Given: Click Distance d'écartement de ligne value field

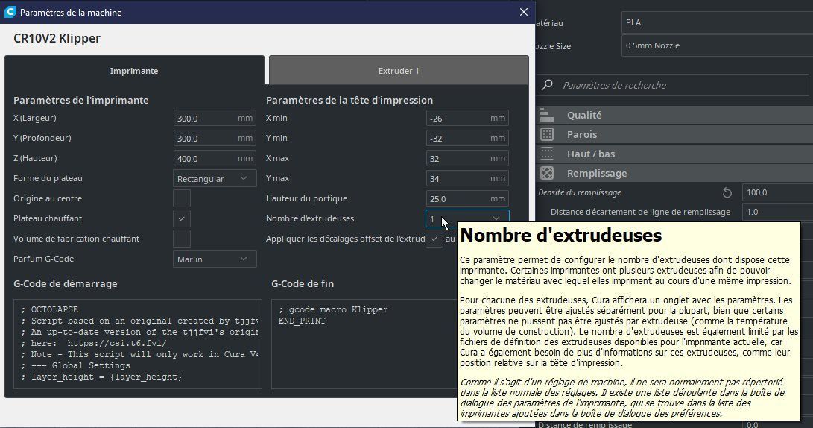Looking at the screenshot, I should (x=777, y=212).
